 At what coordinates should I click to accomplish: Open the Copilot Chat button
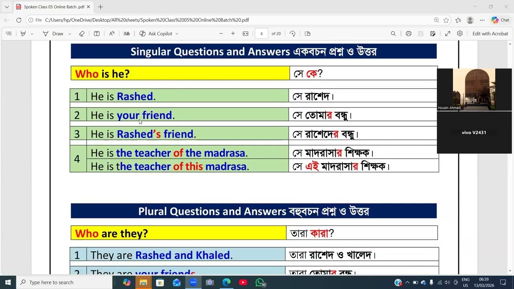click(x=500, y=20)
